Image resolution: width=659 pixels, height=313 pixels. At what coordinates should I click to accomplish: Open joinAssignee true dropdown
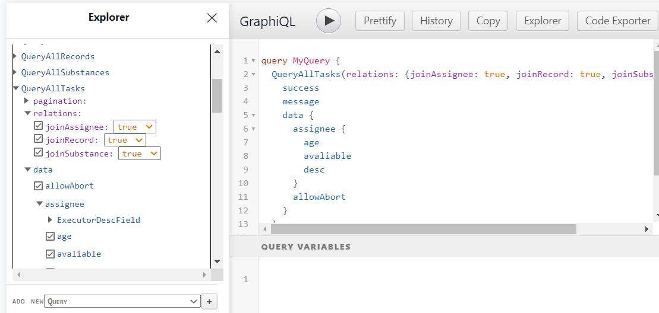(134, 127)
